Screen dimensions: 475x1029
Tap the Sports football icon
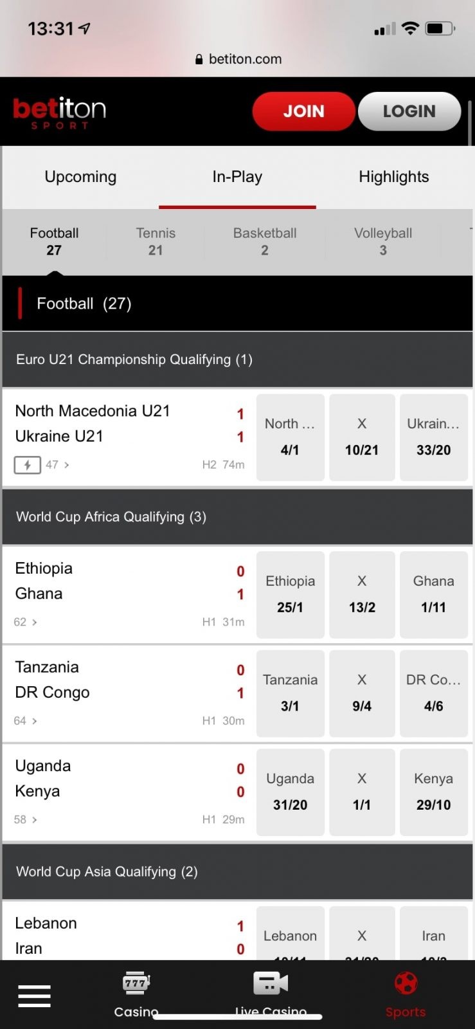pos(406,984)
